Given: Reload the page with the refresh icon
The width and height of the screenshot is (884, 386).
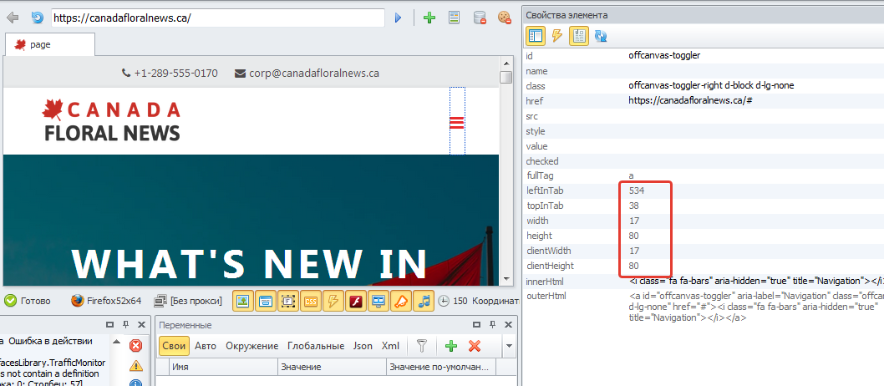Looking at the screenshot, I should click(x=38, y=18).
